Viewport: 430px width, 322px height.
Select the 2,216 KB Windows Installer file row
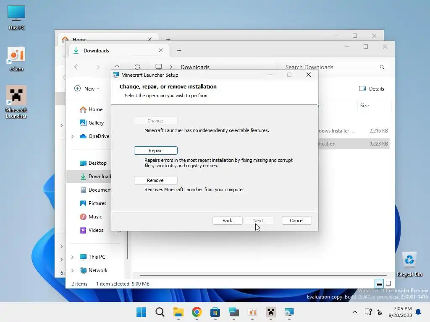point(354,131)
